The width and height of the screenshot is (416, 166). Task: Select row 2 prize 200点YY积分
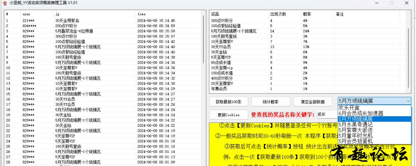click(66, 26)
